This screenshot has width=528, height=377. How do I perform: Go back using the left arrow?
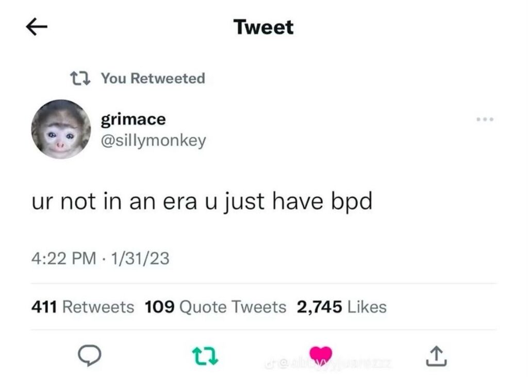(x=37, y=28)
